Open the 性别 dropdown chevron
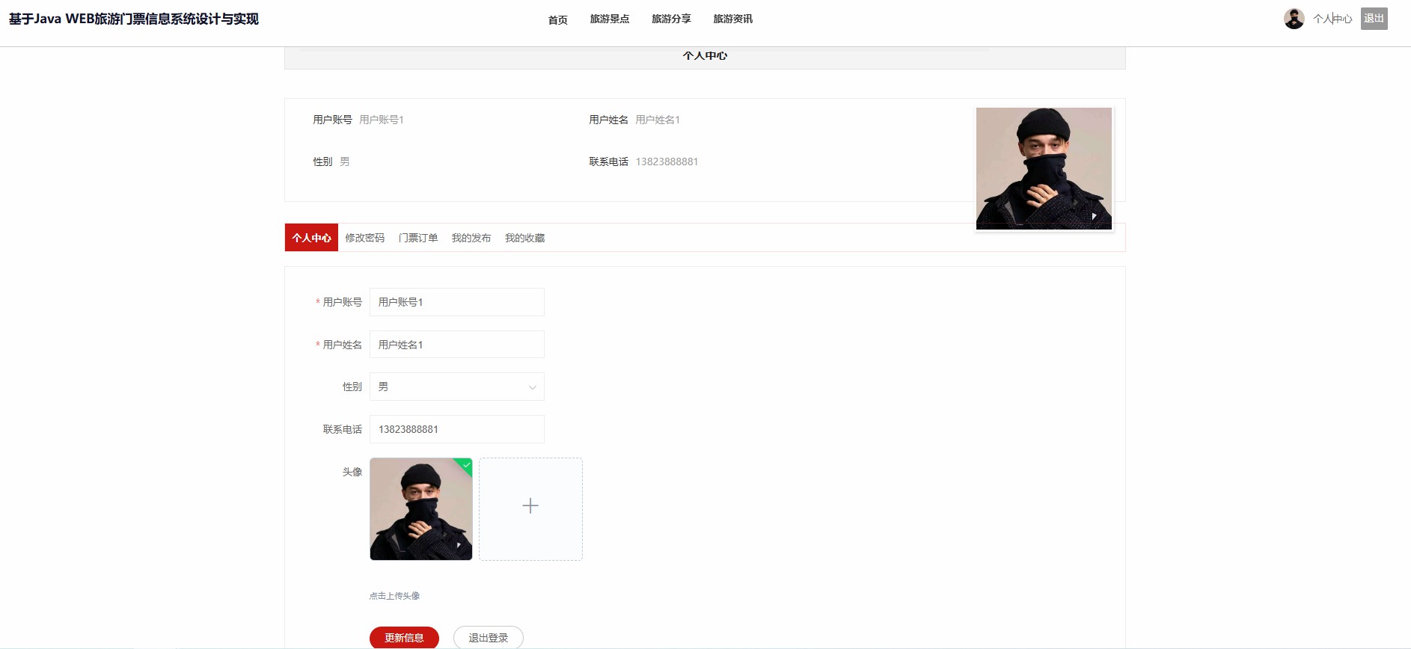Viewport: 1411px width, 649px height. coord(532,387)
